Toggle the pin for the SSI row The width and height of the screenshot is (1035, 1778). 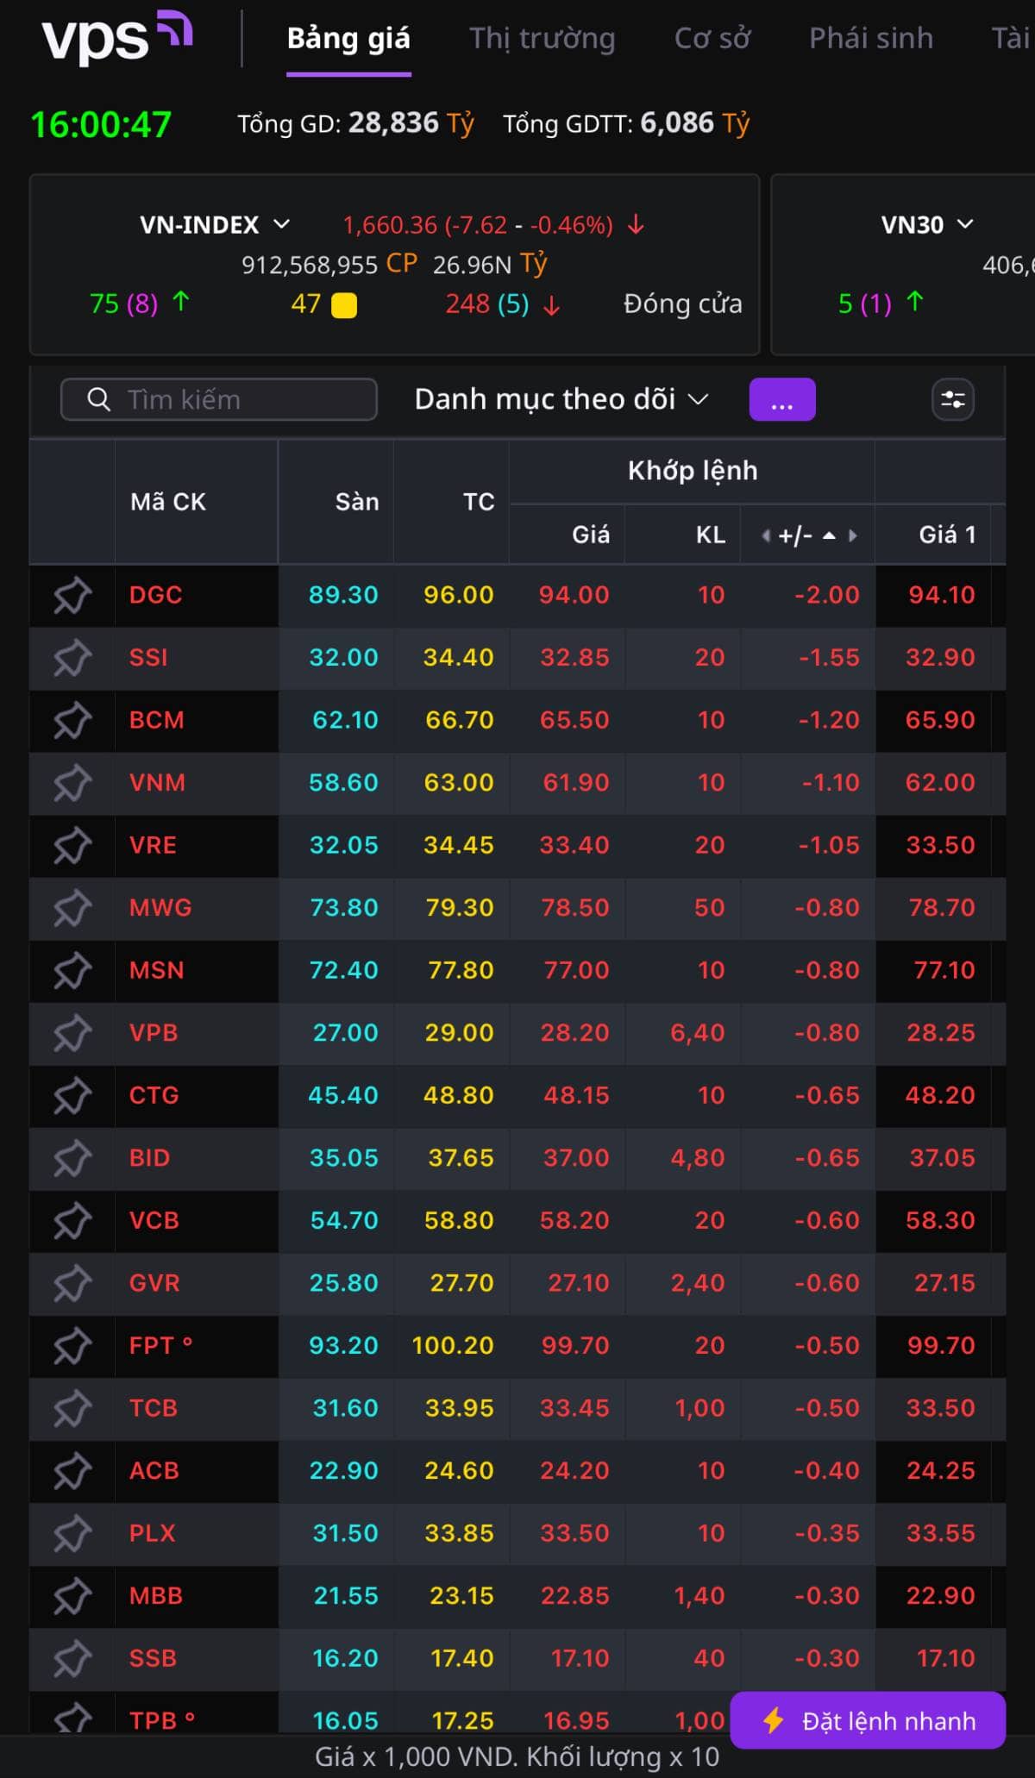tap(72, 658)
